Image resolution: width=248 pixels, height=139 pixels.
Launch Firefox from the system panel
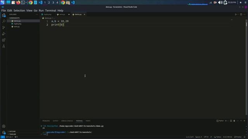[18, 2]
